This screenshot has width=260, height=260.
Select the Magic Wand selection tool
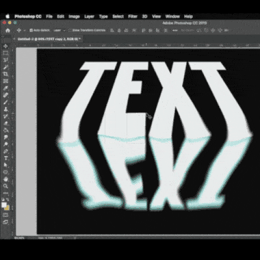tap(6, 67)
